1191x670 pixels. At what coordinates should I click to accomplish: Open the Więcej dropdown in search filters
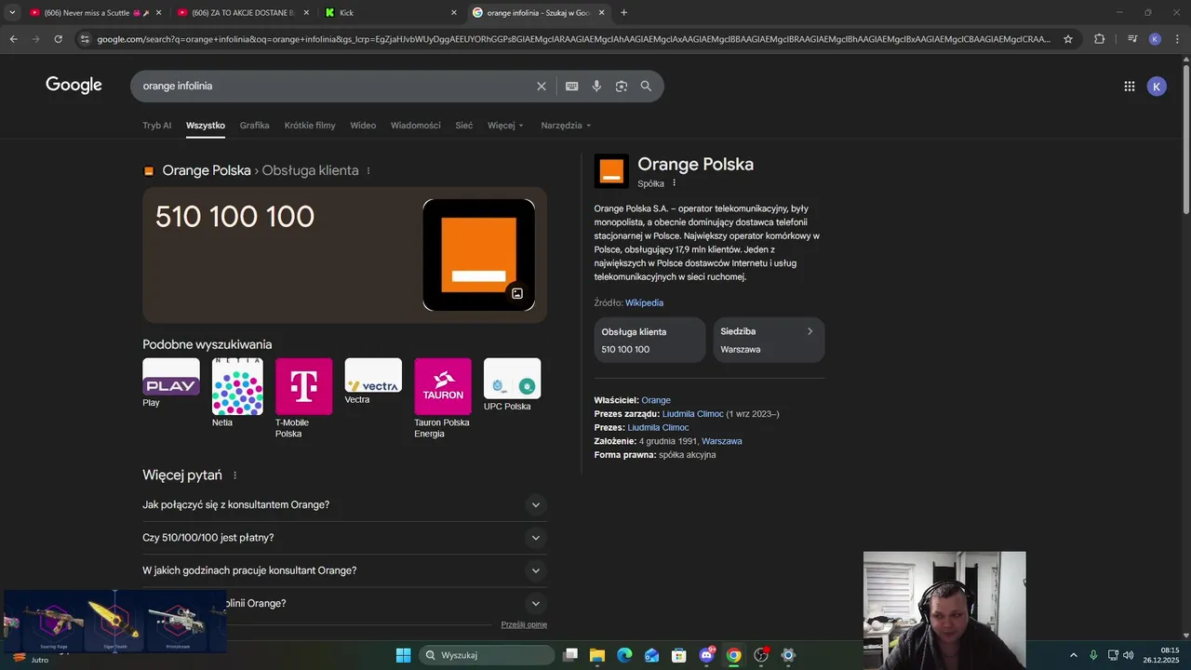click(x=505, y=126)
